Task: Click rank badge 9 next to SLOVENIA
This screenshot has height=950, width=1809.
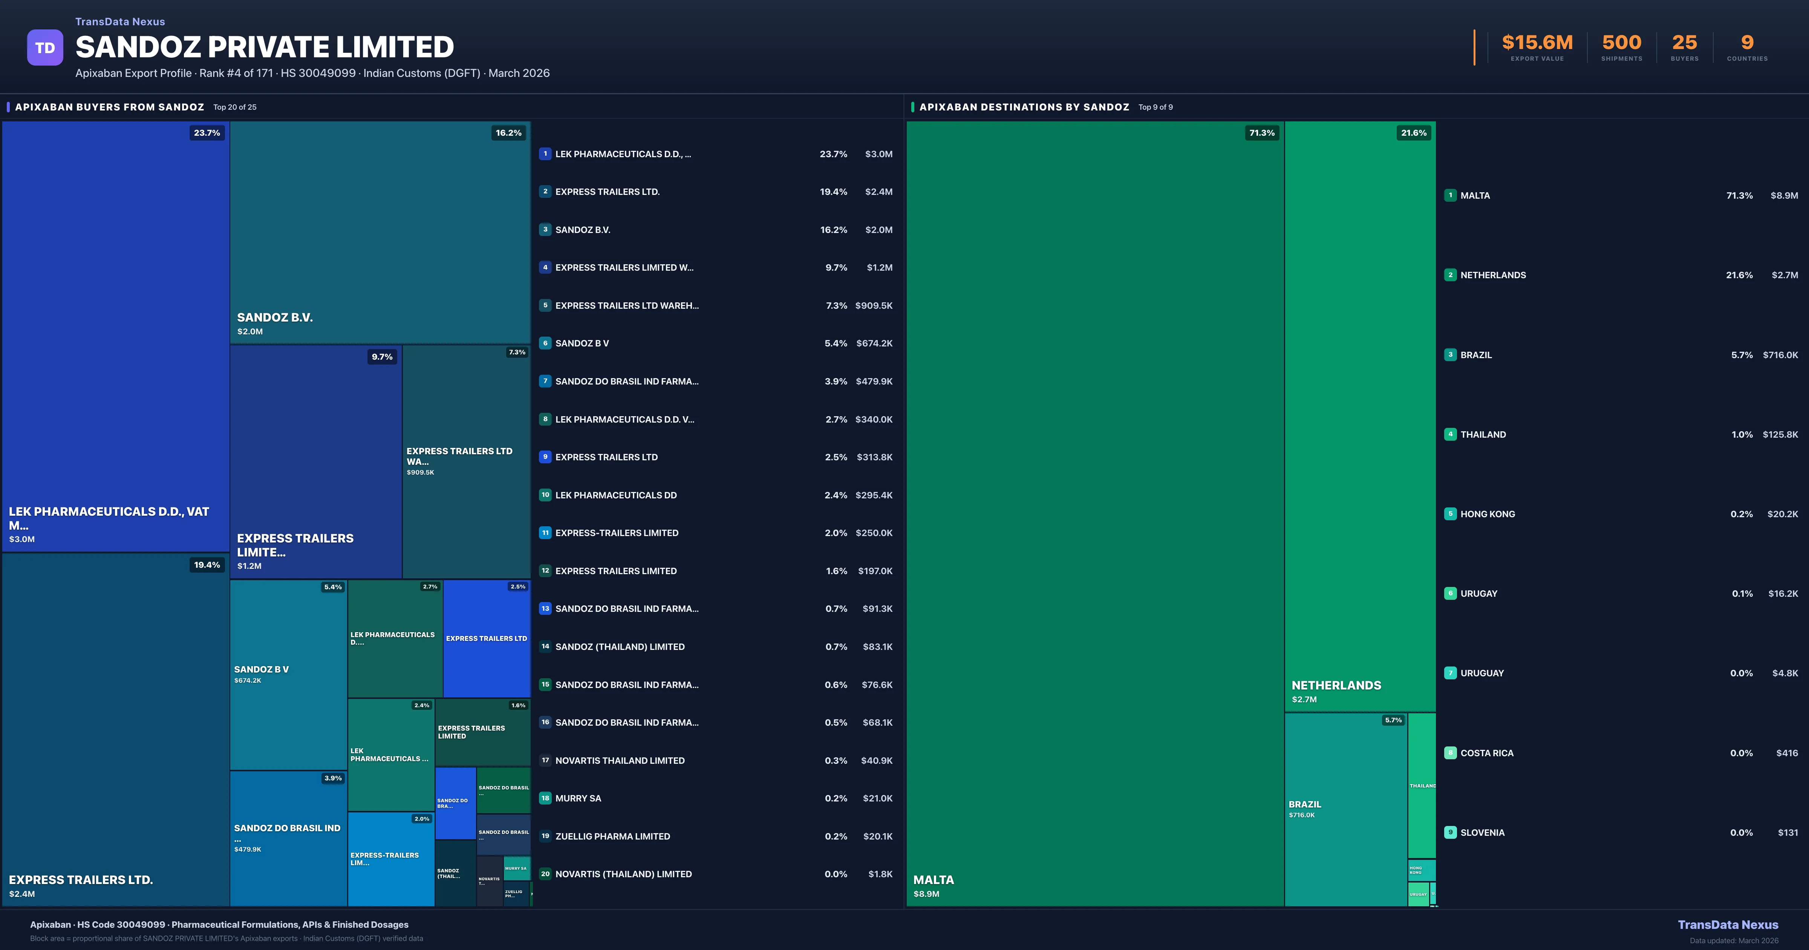Action: 1450,833
